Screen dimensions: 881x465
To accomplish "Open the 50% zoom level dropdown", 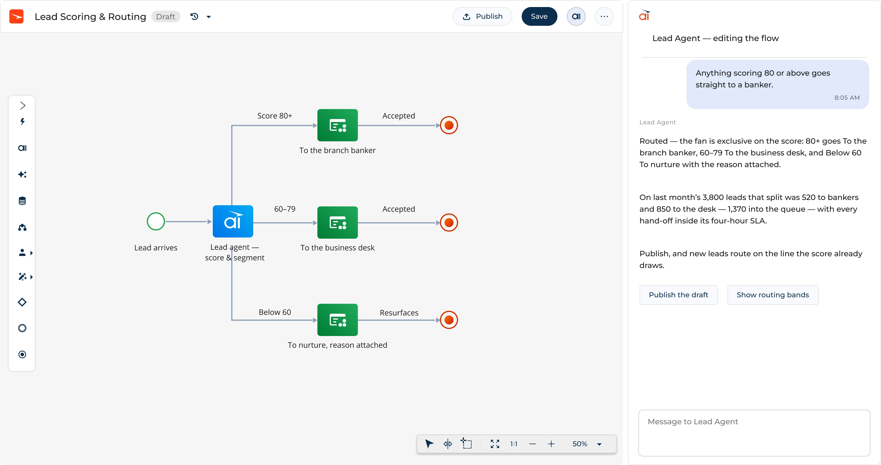I will tap(587, 444).
